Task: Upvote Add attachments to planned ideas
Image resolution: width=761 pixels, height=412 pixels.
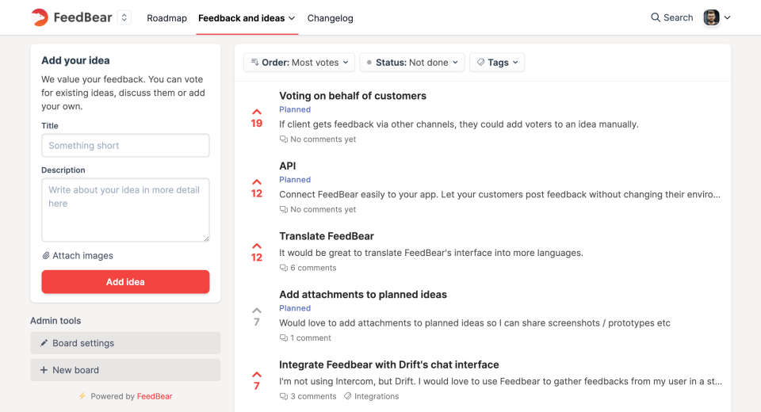Action: [x=256, y=311]
